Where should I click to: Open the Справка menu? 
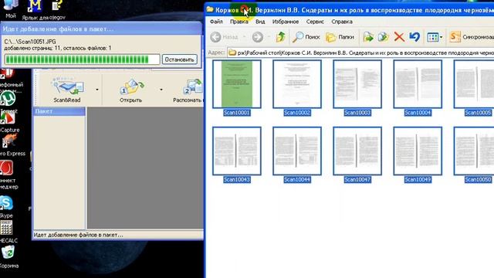click(x=342, y=22)
